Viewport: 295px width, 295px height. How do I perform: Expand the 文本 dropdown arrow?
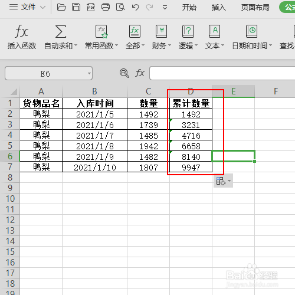pos(222,45)
